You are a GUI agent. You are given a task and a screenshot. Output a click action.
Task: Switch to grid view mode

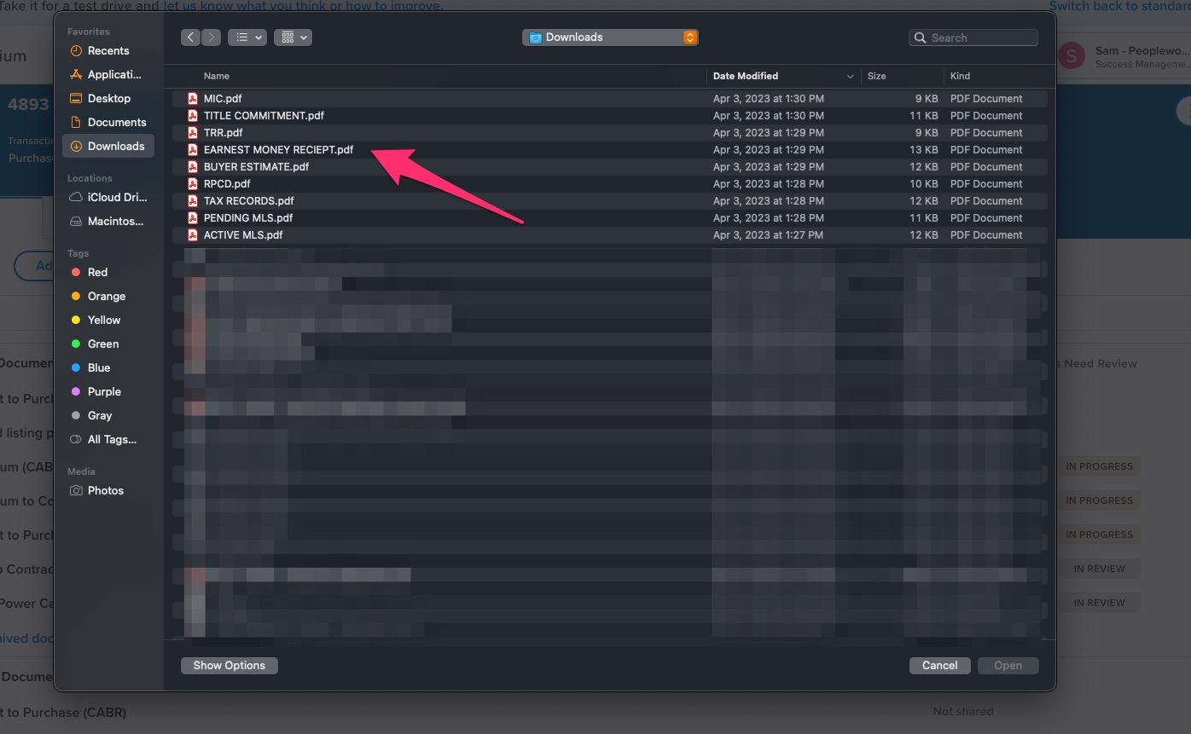286,37
